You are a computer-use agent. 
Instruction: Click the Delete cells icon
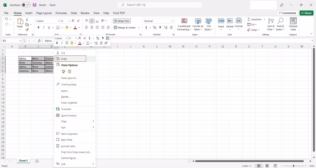point(230,21)
